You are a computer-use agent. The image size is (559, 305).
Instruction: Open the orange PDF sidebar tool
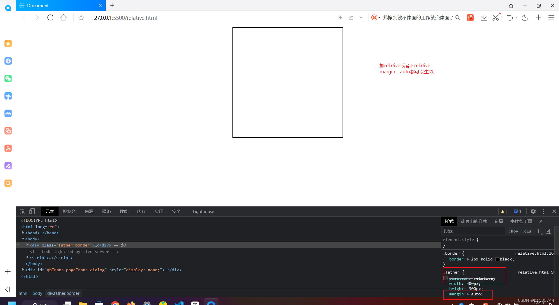click(8, 148)
